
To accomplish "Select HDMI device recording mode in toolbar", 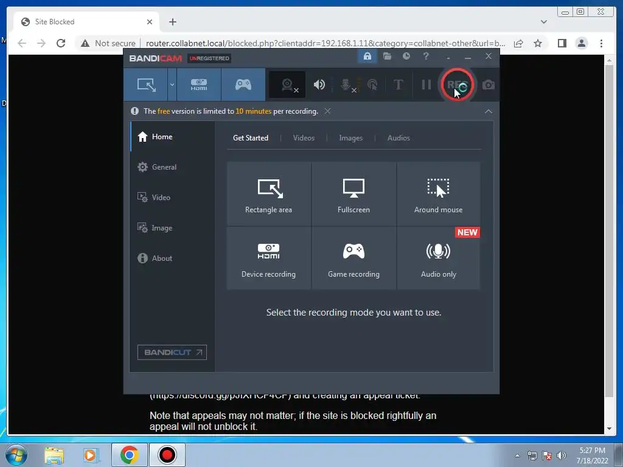I will click(199, 85).
